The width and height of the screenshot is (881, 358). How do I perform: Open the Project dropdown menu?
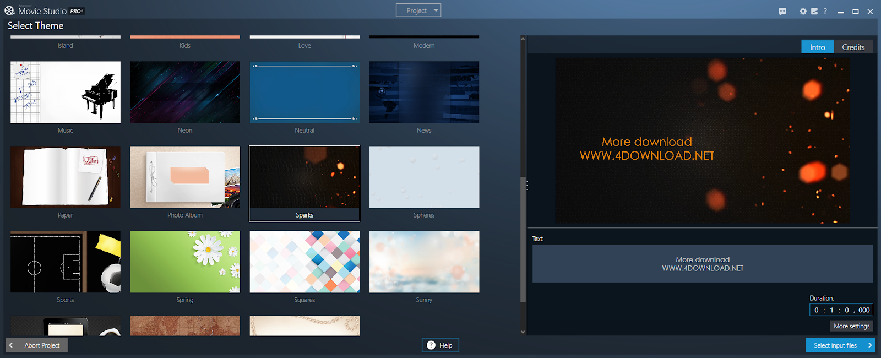click(x=418, y=10)
